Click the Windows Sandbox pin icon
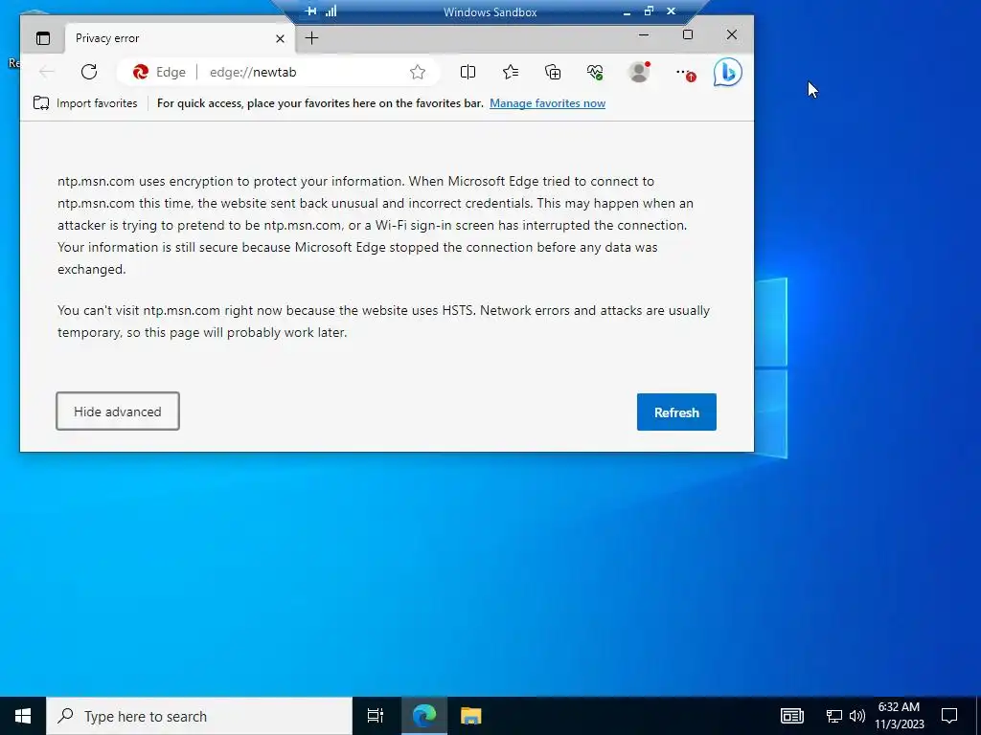This screenshot has width=981, height=735. tap(310, 11)
